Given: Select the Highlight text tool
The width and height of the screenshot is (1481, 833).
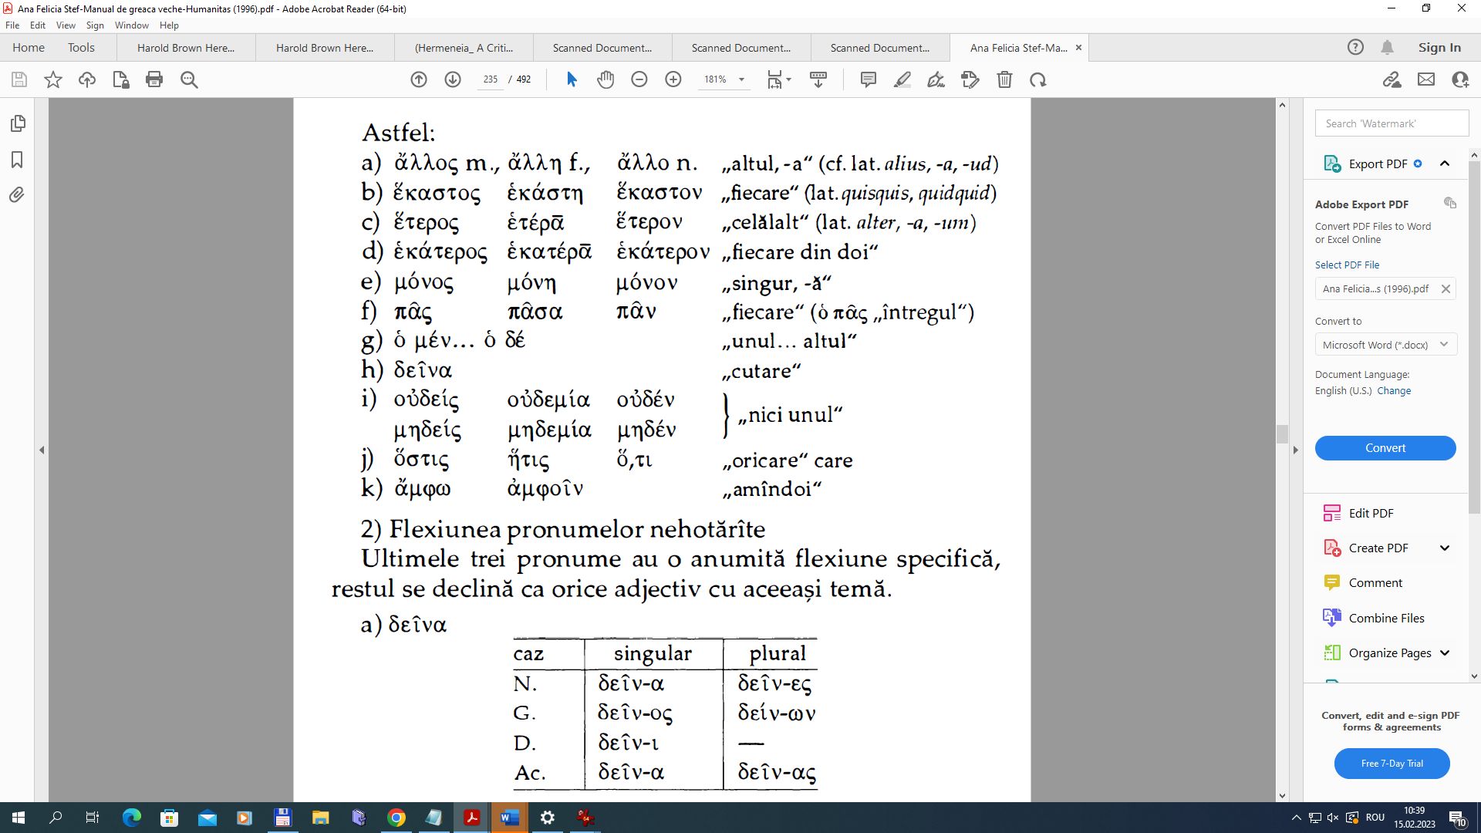Looking at the screenshot, I should click(902, 79).
